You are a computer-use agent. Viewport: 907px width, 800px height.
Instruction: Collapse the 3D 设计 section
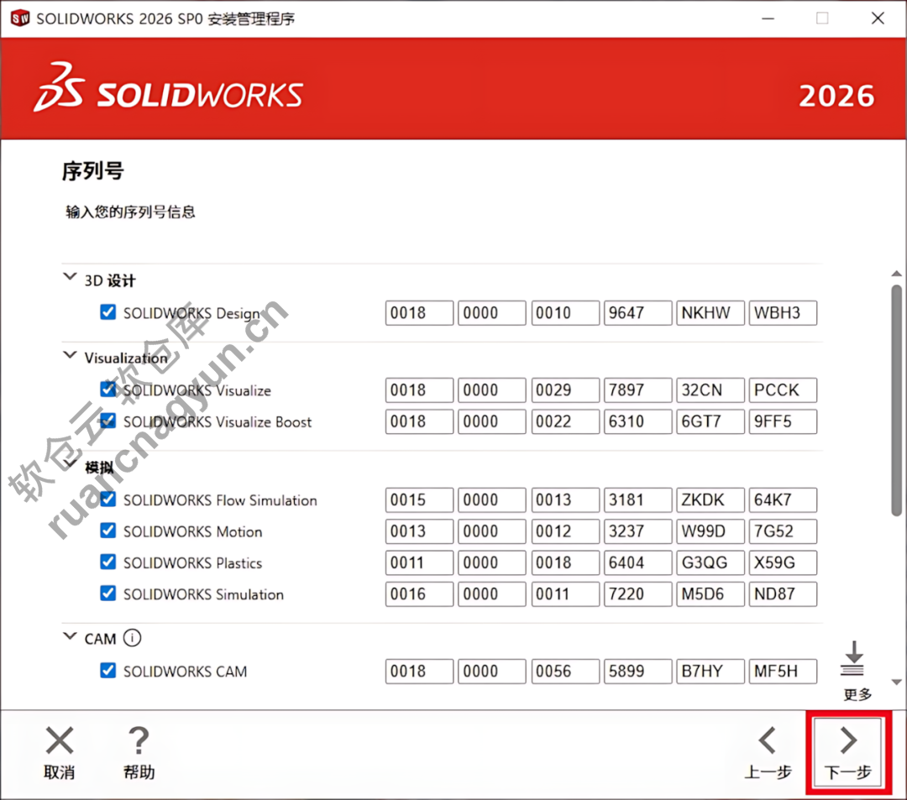click(x=69, y=278)
